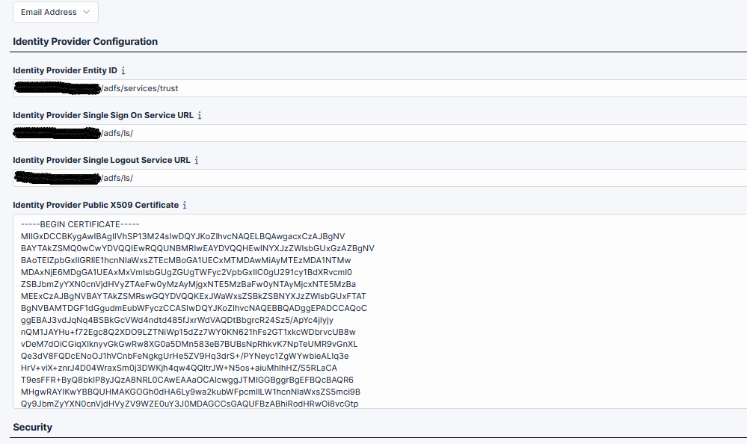Screen dimensions: 747x444
Task: Click the adfs/ls/ portion of SSO URL
Action: tap(116, 133)
